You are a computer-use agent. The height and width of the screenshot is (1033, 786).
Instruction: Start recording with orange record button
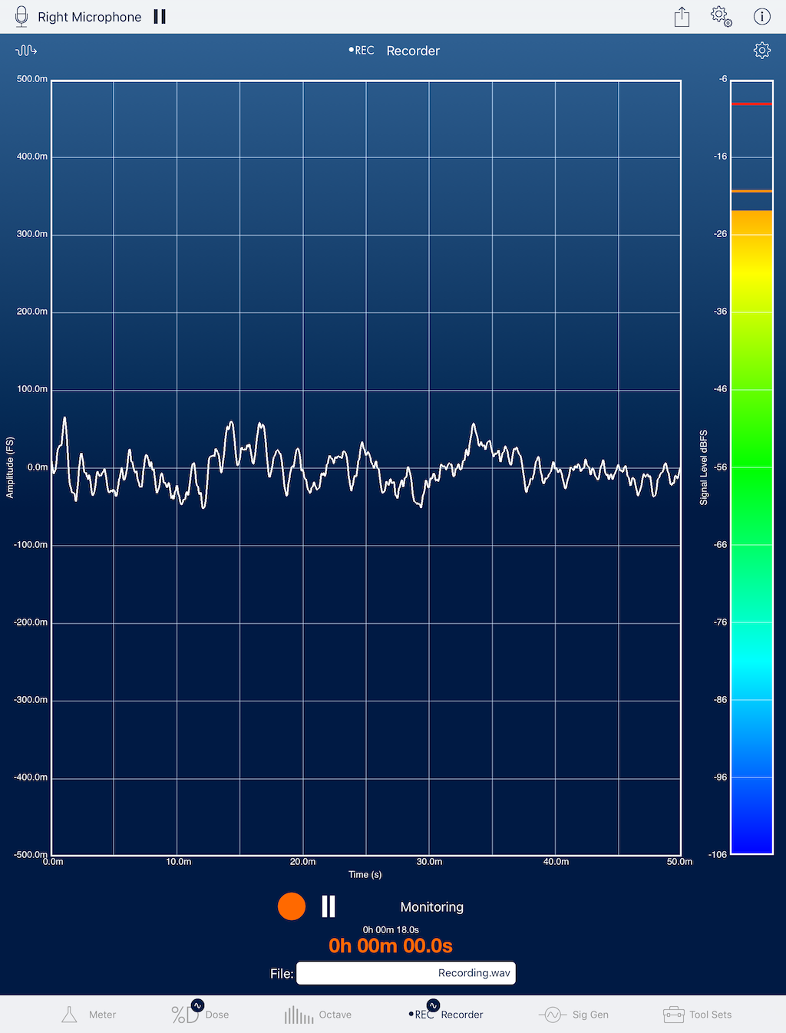coord(292,906)
